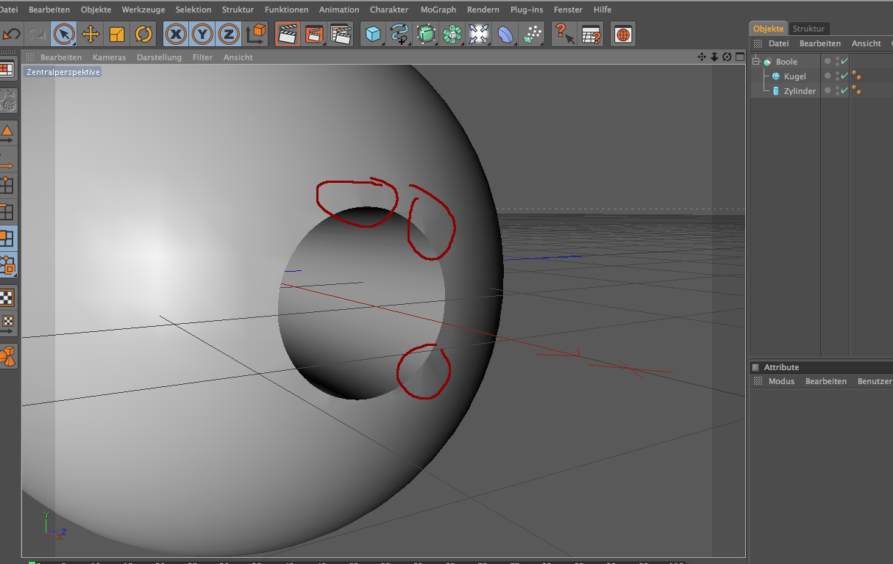
Task: Select the texture axis mode icon
Action: click(x=7, y=323)
